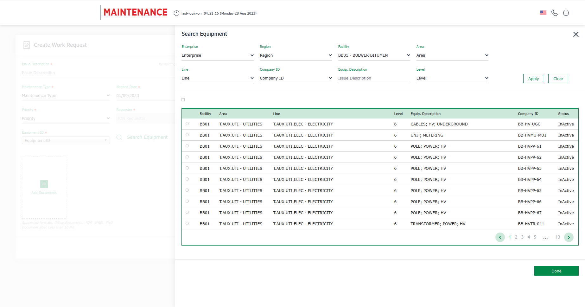Go to results page 5
Image resolution: width=585 pixels, height=307 pixels.
(x=535, y=237)
